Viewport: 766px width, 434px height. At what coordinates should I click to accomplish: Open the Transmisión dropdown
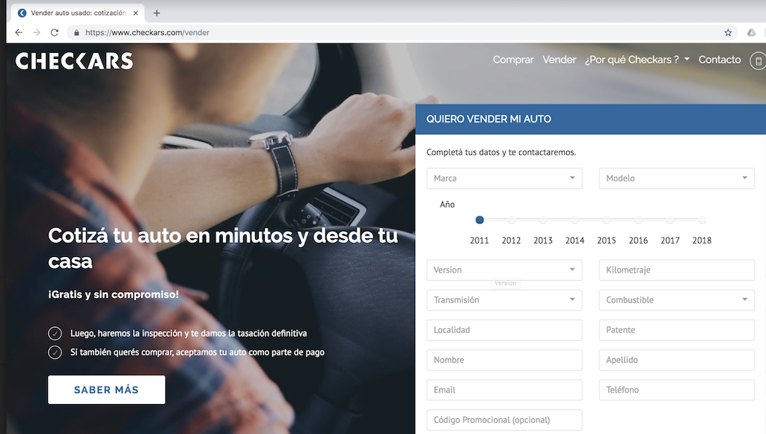[504, 300]
